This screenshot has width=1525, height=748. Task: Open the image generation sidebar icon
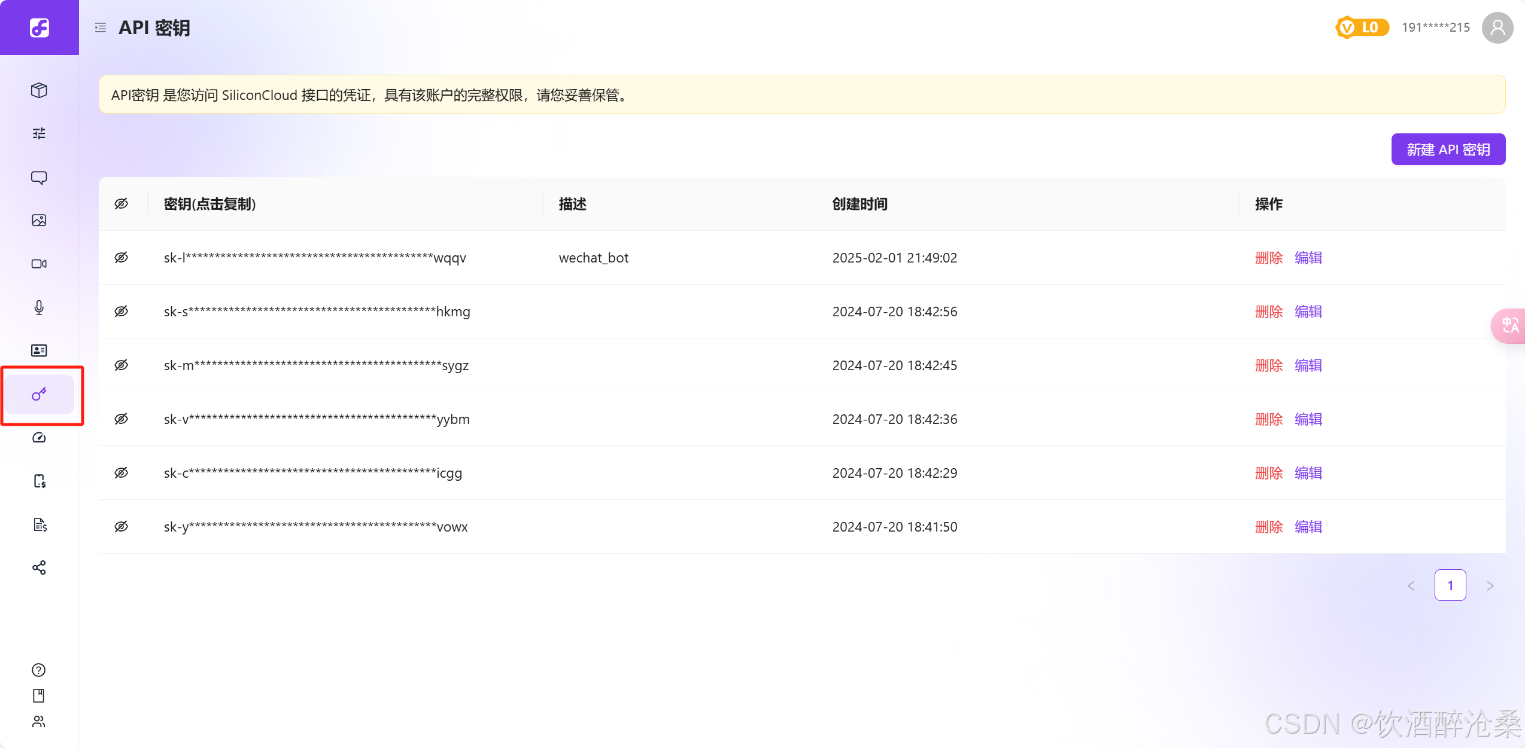(39, 221)
